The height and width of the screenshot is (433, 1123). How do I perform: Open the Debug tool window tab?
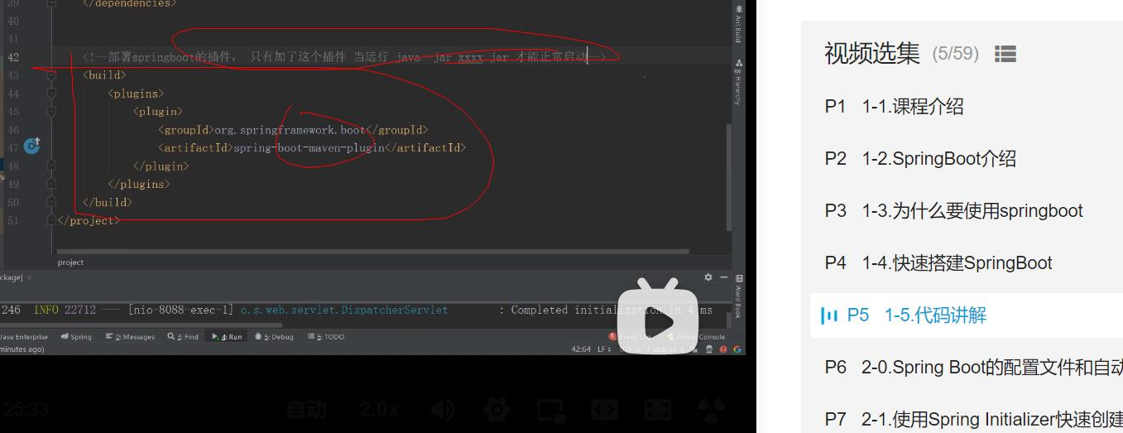click(x=274, y=337)
